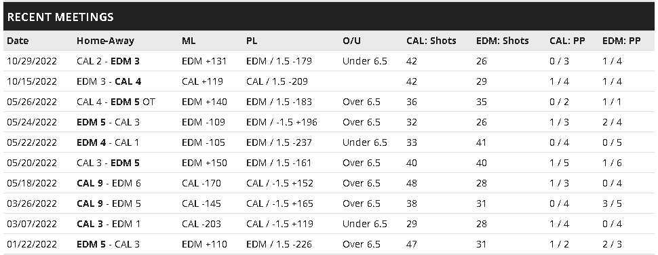The image size is (658, 255).
Task: Select the EDM -105 moneyline cell
Action: tap(204, 142)
